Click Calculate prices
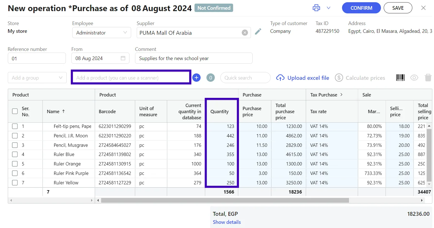The width and height of the screenshot is (434, 228). [365, 78]
